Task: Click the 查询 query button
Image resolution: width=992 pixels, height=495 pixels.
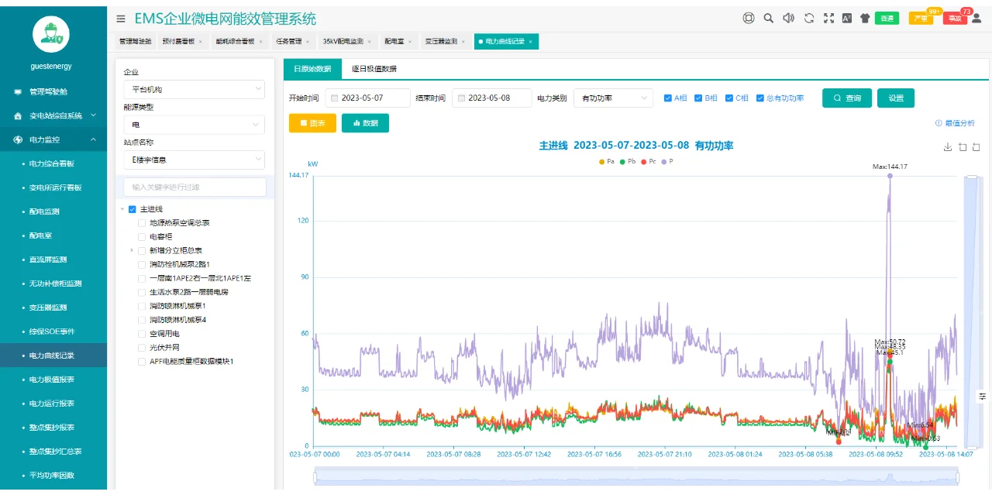Action: click(846, 98)
